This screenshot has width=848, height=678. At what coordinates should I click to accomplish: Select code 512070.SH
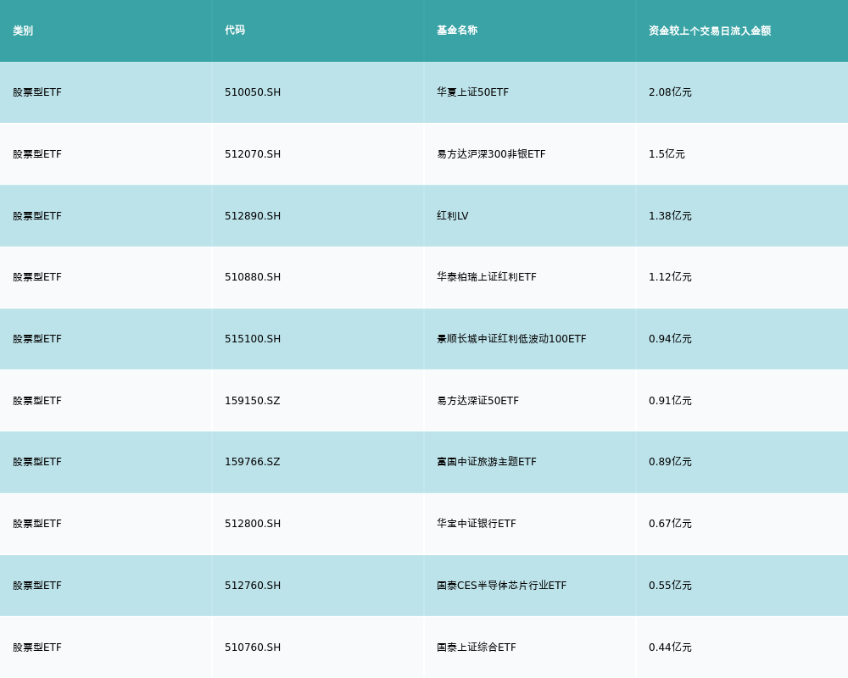tap(253, 154)
